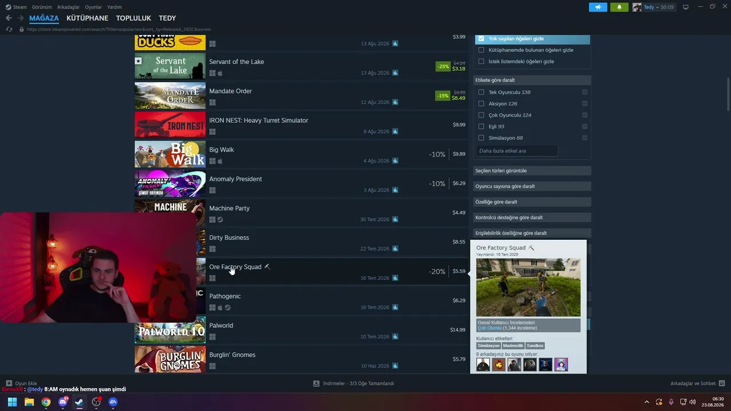The image size is (731, 411).
Task: Open Discord from the taskbar
Action: (63, 402)
